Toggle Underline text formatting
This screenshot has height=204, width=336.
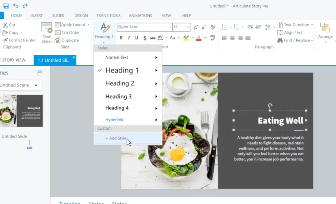[x=136, y=38]
